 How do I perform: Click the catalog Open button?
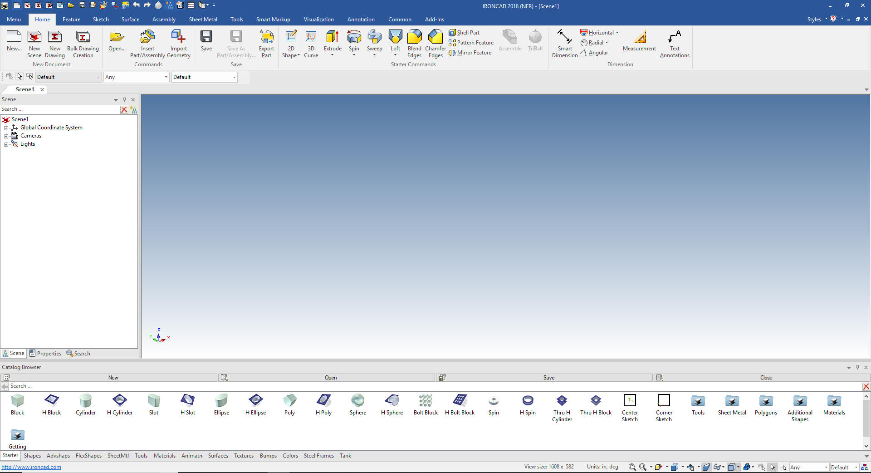327,378
